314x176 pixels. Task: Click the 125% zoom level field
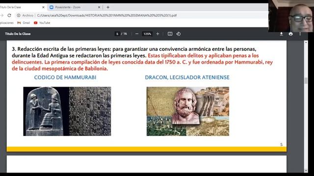147,34
